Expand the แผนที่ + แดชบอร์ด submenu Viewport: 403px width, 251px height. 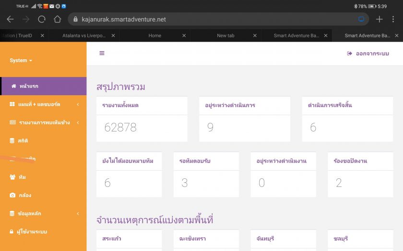[x=39, y=104]
